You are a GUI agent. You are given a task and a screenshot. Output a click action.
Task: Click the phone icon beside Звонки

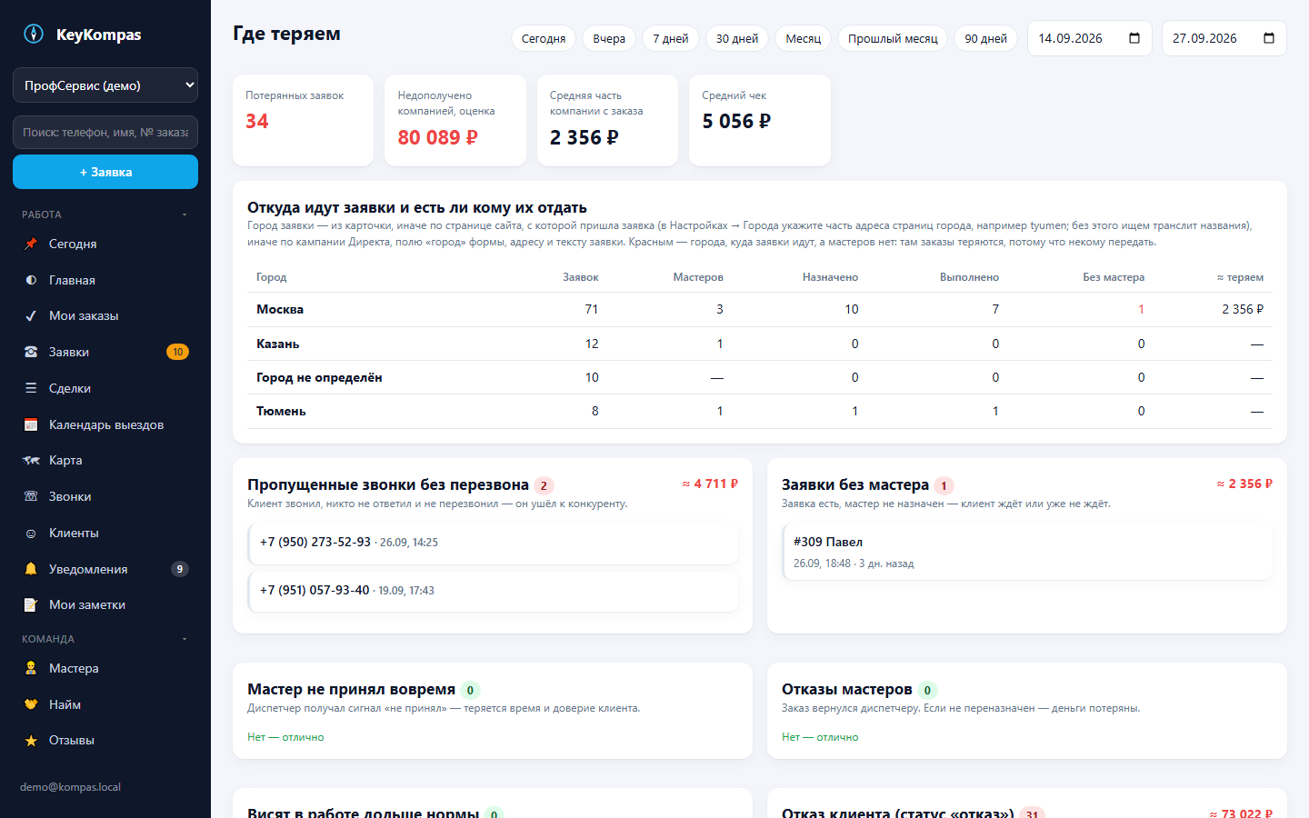click(x=31, y=496)
